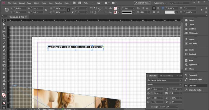Viewport: 209px width, 110px height.
Task: Click the Flip Vertical icon
Action: click(95, 12)
